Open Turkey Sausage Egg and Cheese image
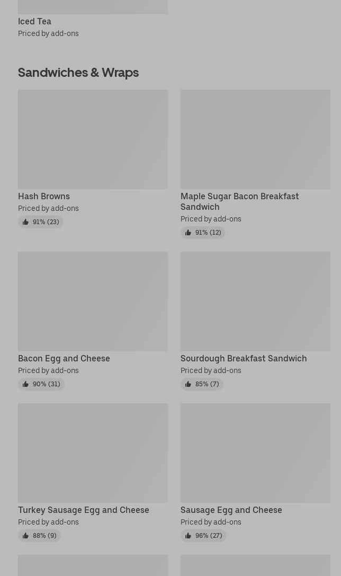 tap(93, 453)
